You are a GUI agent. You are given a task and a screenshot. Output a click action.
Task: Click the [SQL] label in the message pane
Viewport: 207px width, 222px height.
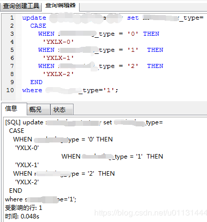[13, 122]
